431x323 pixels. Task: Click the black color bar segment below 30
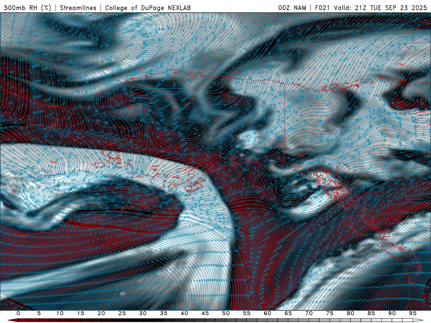point(143,320)
